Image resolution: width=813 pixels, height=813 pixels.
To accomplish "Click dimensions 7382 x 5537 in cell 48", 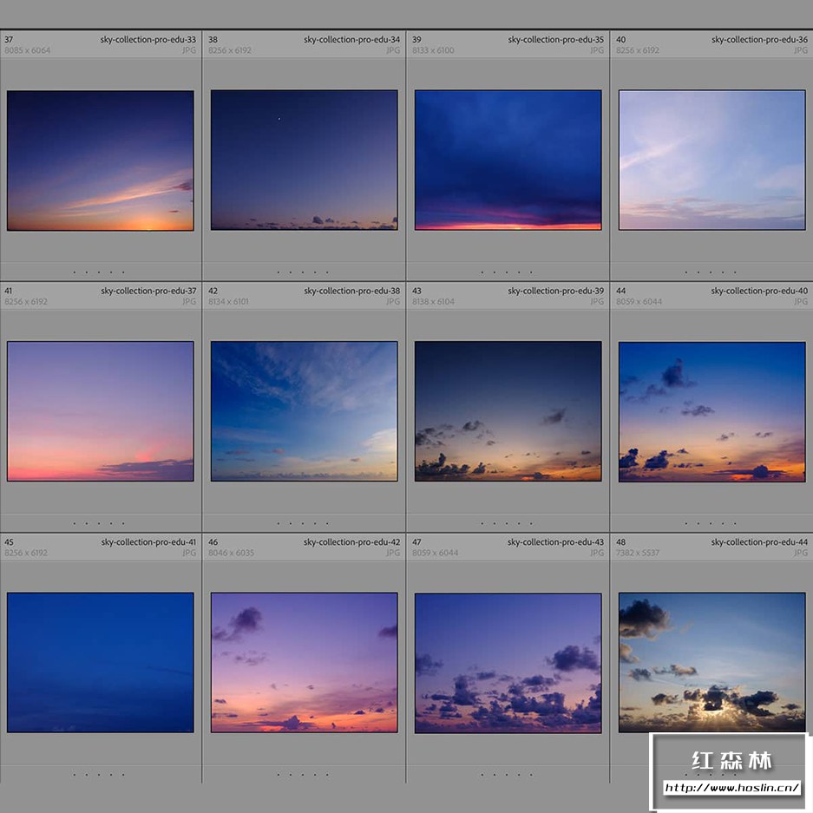I will (638, 553).
